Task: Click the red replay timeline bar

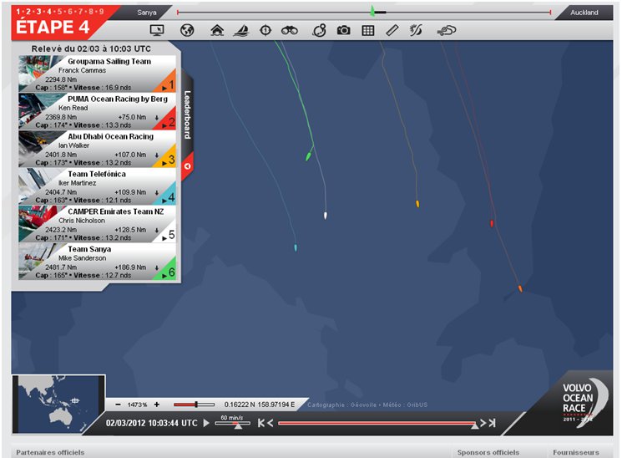Action: [x=377, y=423]
